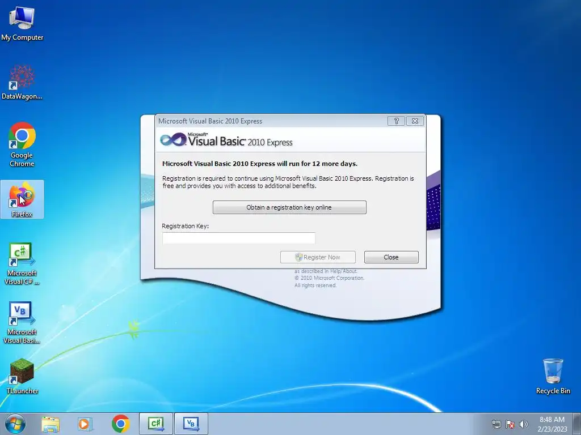Open the Windows Start menu orb

point(15,424)
